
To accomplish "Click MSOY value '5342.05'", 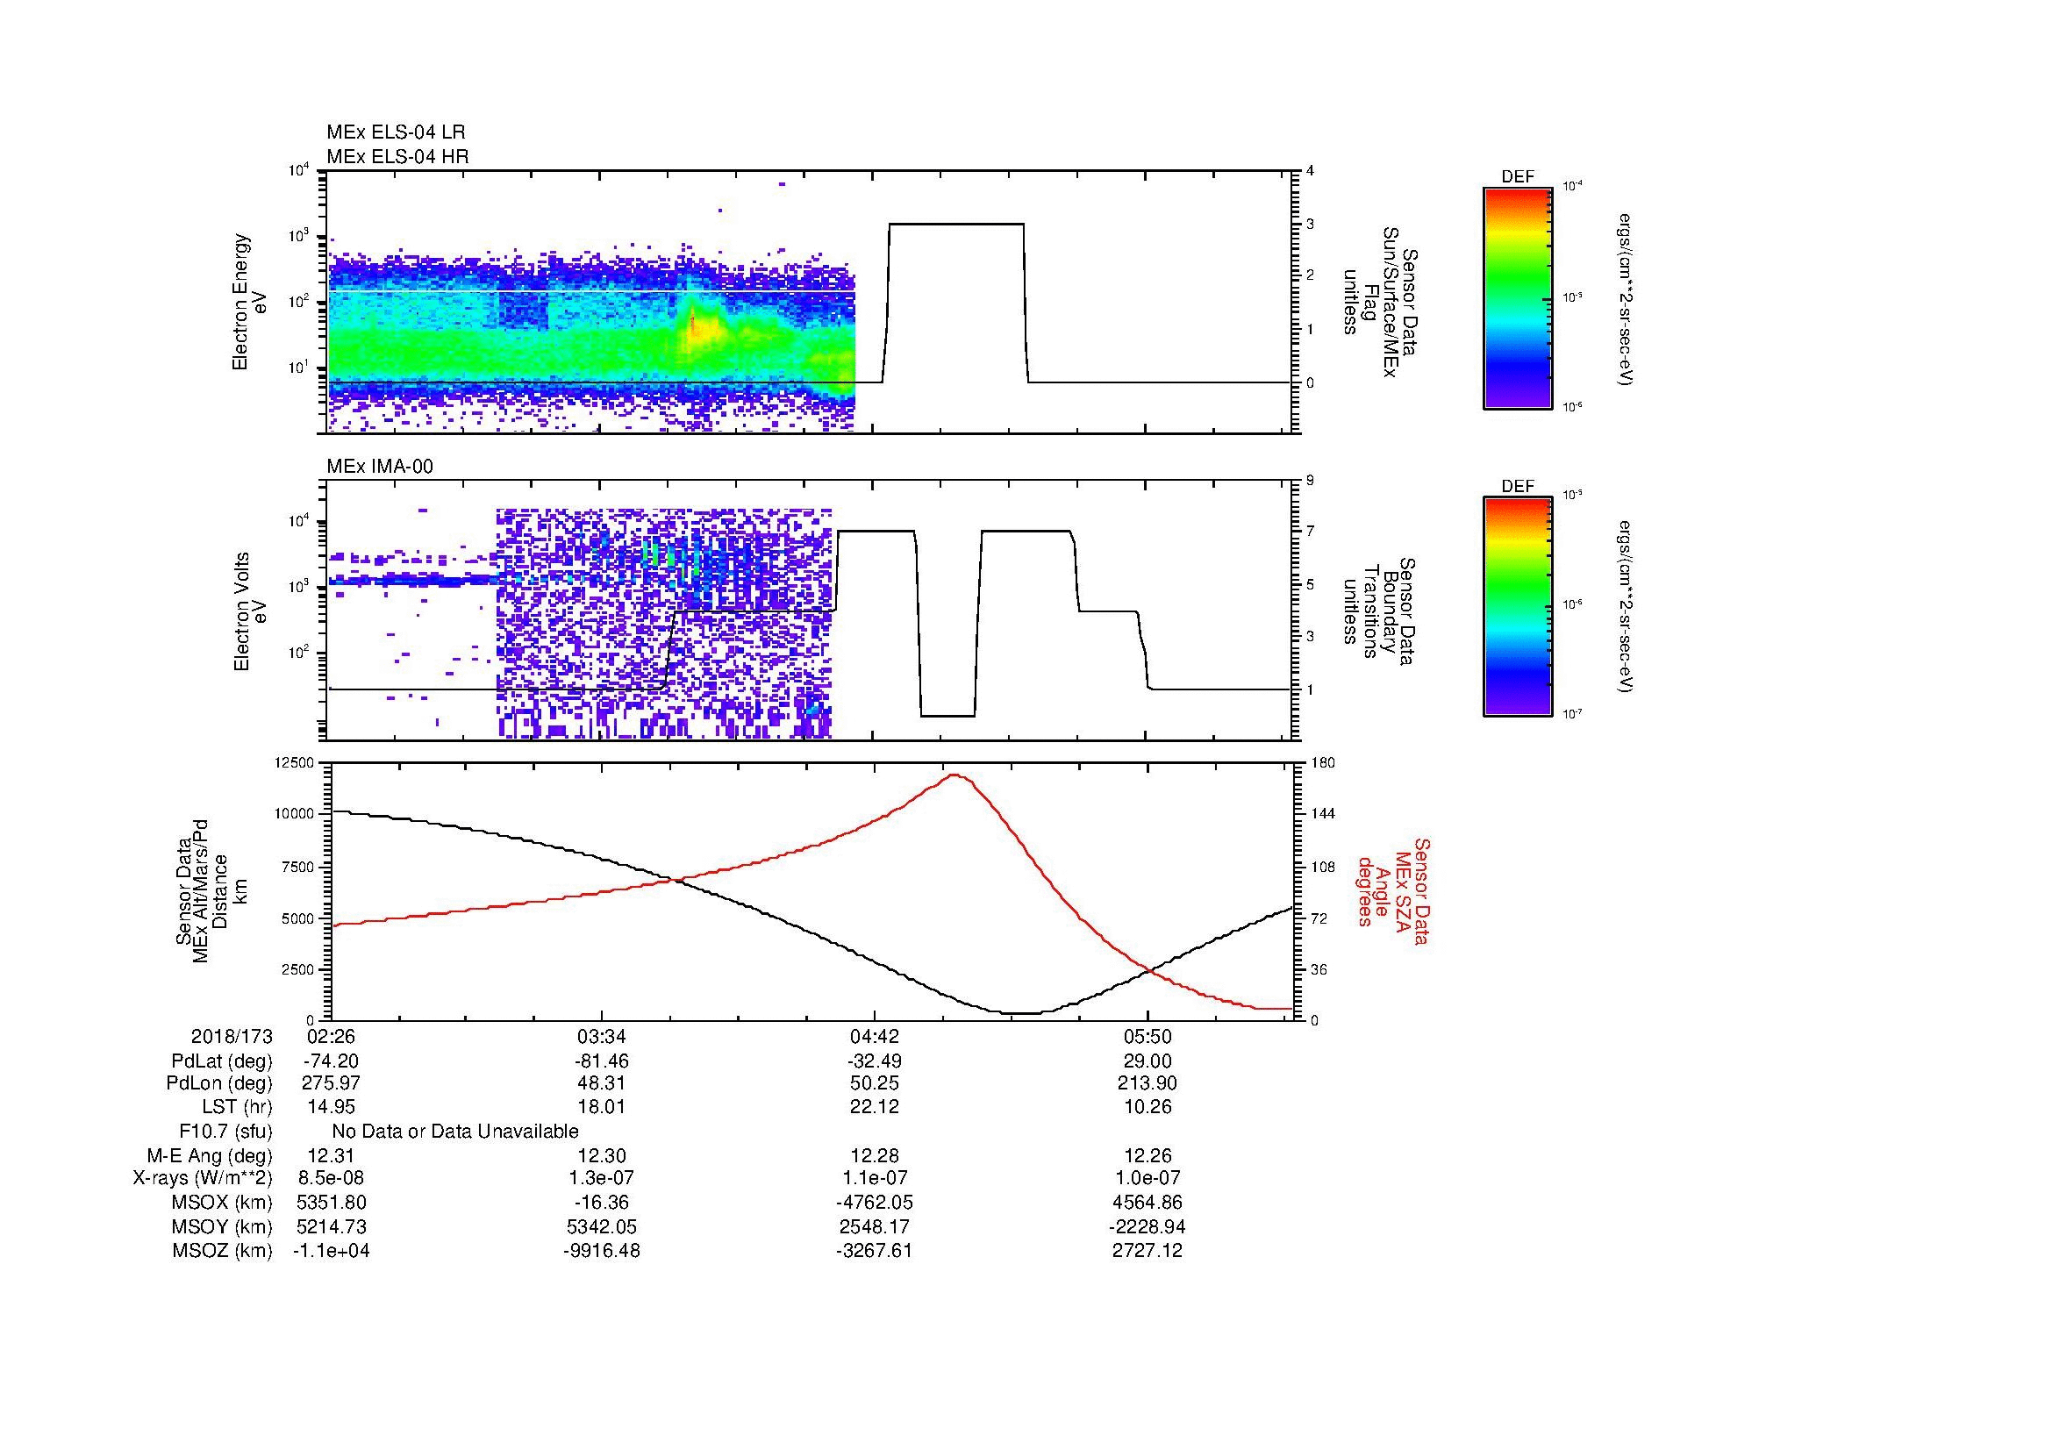I will pos(603,1226).
